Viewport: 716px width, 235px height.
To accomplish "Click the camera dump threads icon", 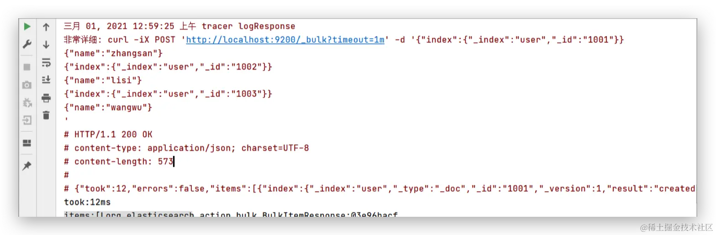I will tap(27, 85).
